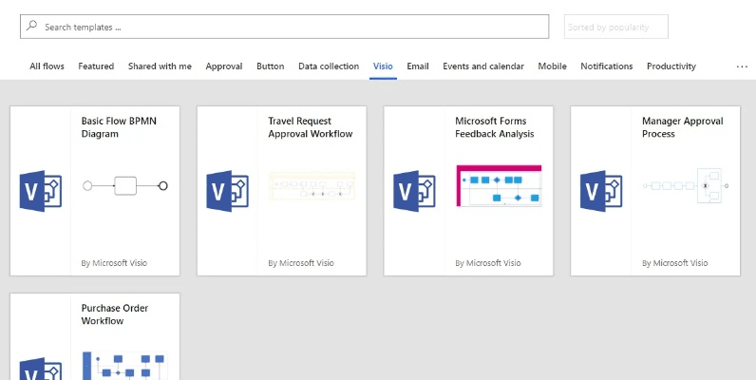Open Basic Flow BPMN Diagram diagram preview
The image size is (756, 380).
124,185
